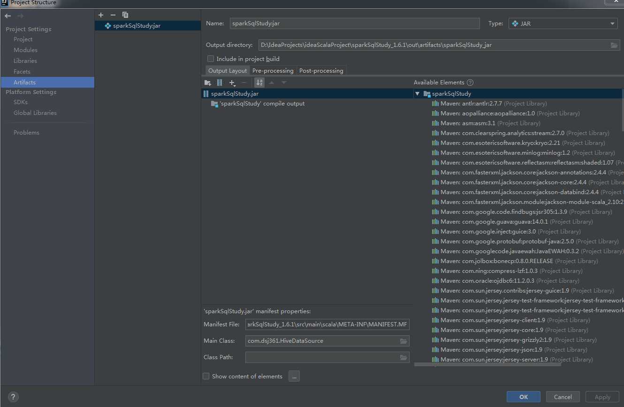This screenshot has width=624, height=407.
Task: Click library icon of com.google.guava:guava:14.0.1
Action: [435, 222]
